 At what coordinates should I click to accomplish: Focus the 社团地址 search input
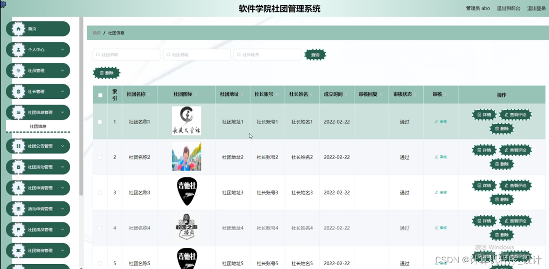197,55
